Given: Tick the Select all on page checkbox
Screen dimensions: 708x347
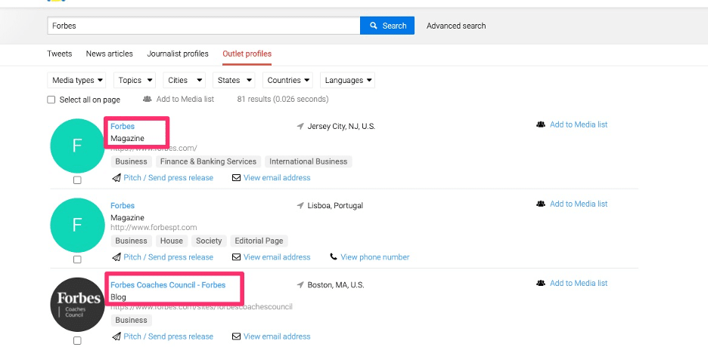Looking at the screenshot, I should point(51,100).
